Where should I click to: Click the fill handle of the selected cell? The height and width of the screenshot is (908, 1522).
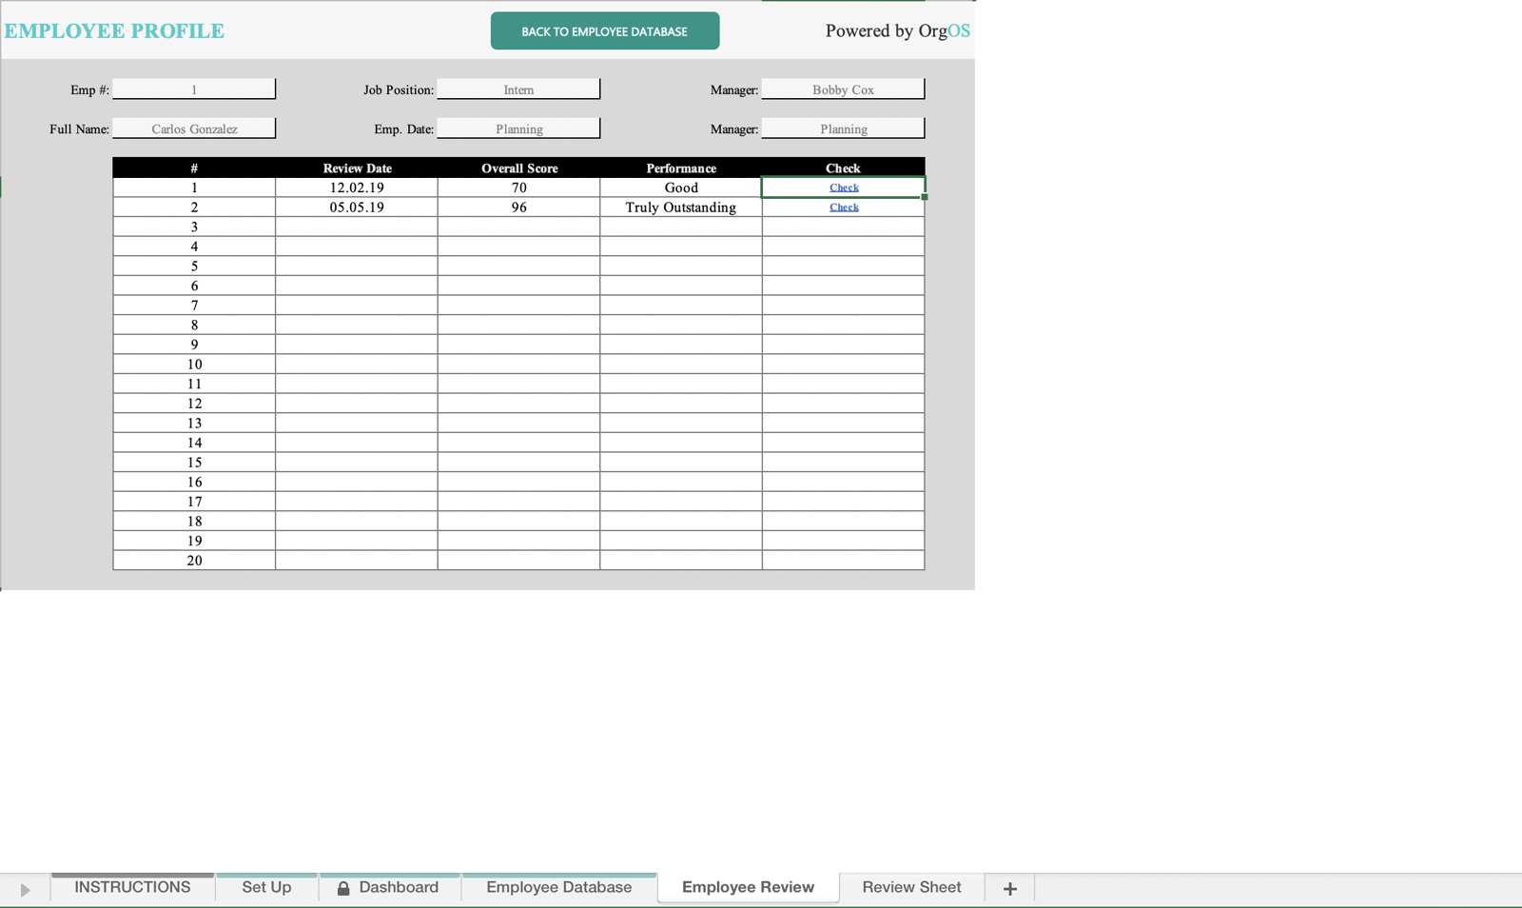925,197
